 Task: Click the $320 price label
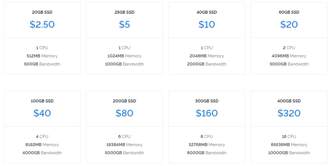coord(289,113)
